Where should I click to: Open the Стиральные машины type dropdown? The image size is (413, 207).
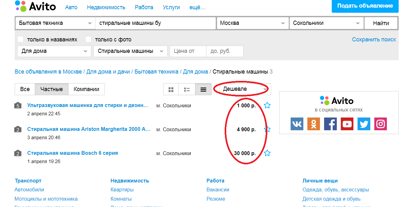[x=130, y=51]
